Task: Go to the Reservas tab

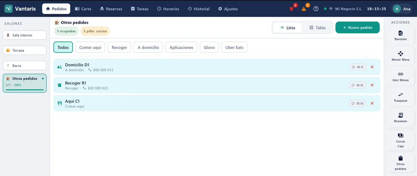Action: click(x=111, y=9)
